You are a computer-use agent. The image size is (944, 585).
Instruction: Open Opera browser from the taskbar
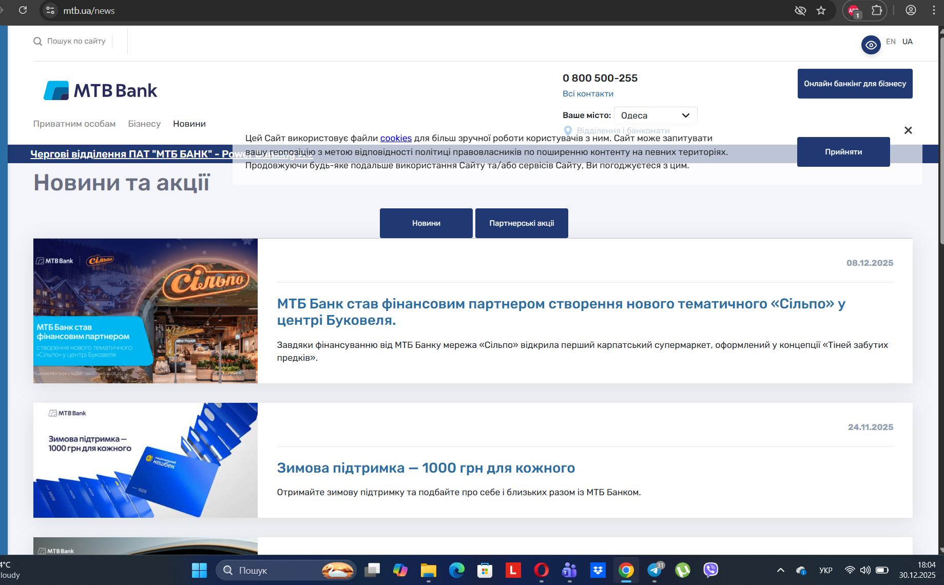(542, 570)
